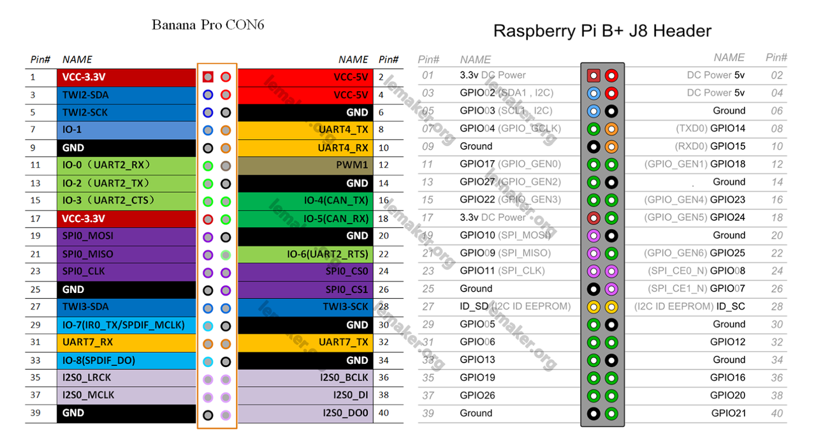Click the square pin 01 marker on Raspberry Pi header

tap(594, 75)
